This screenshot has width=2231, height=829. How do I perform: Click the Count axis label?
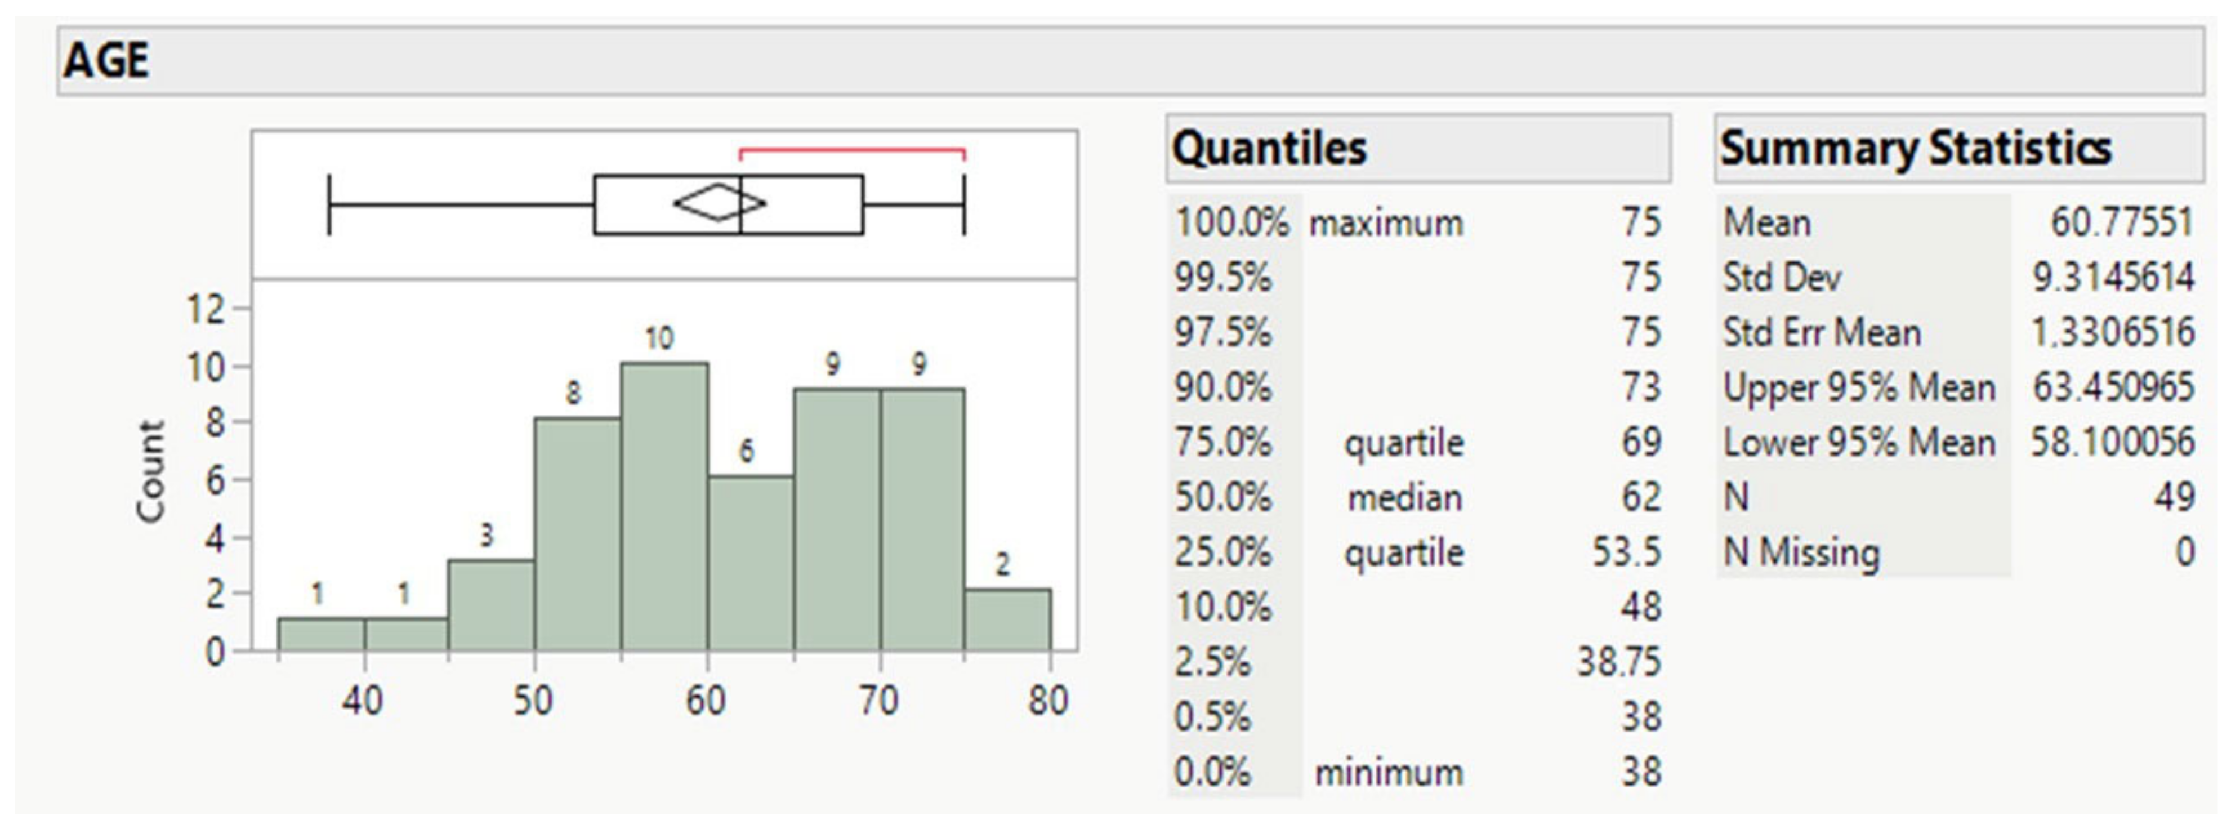[x=151, y=472]
